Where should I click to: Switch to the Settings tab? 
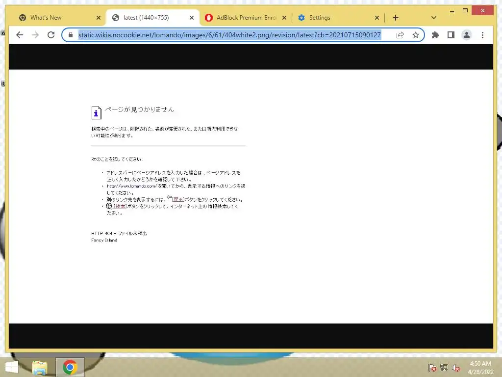click(339, 18)
